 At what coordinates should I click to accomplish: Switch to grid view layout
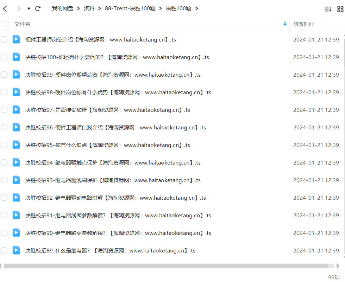pyautogui.click(x=340, y=9)
